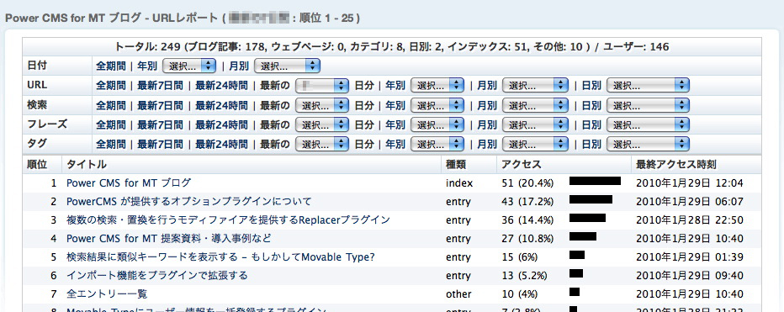Open the 月別 dropdown in 検索 row
The height and width of the screenshot is (312, 784).
coord(536,105)
